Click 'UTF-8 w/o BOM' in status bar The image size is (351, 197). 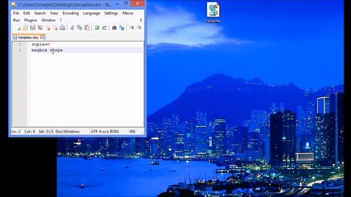[x=105, y=131]
